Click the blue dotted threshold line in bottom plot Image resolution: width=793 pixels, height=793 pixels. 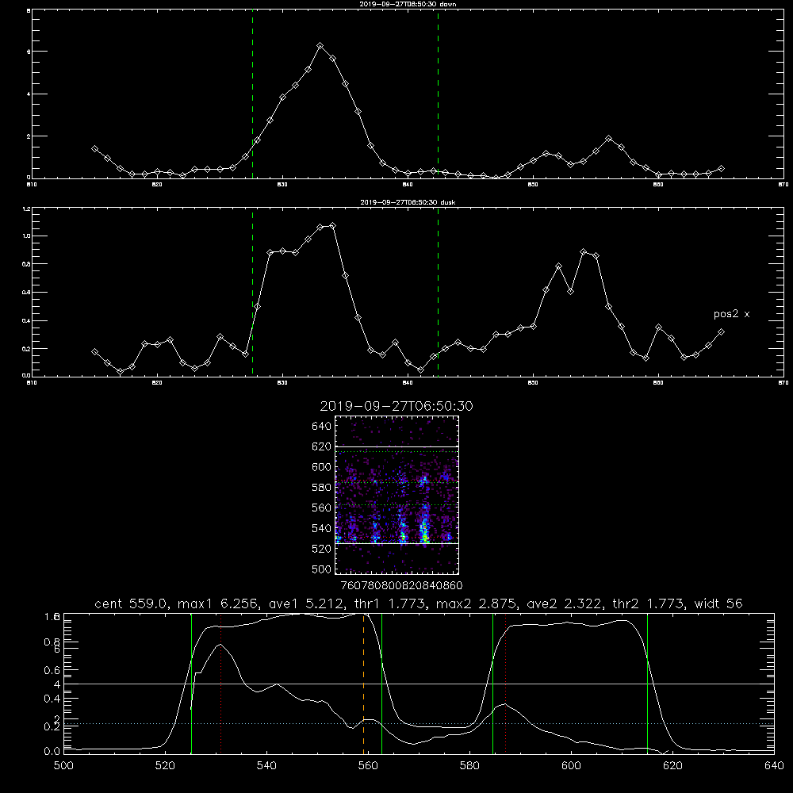point(419,724)
